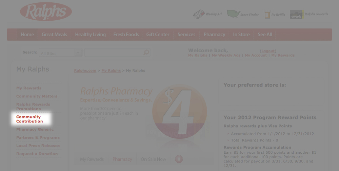Viewport: 339px width, 171px height.
Task: Open Rx Refills pill bottle icon
Action: coord(267,14)
